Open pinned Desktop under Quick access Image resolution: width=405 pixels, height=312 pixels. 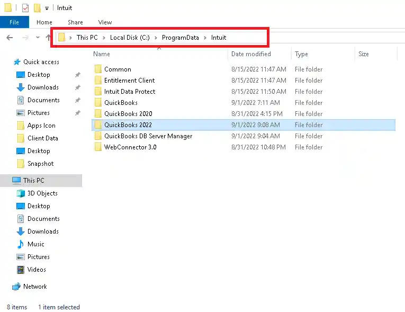click(x=39, y=75)
